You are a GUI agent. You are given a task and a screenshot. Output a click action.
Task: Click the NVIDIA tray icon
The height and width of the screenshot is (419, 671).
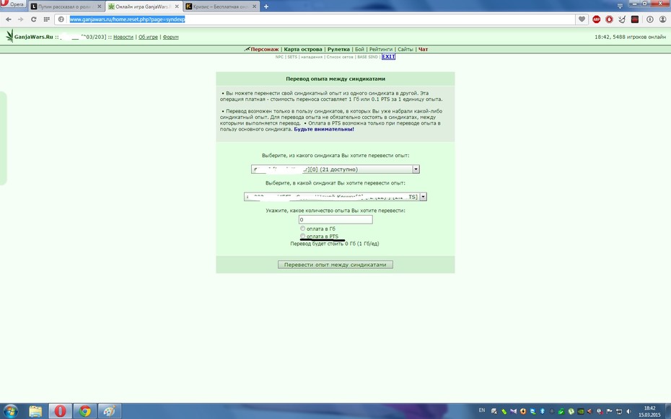581,411
